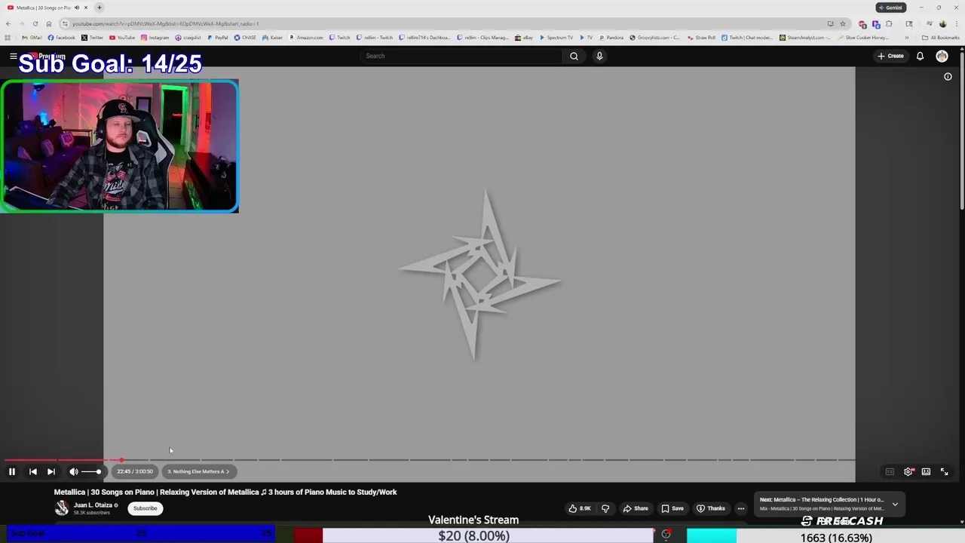Skip to the next video
The image size is (965, 543).
(x=51, y=471)
